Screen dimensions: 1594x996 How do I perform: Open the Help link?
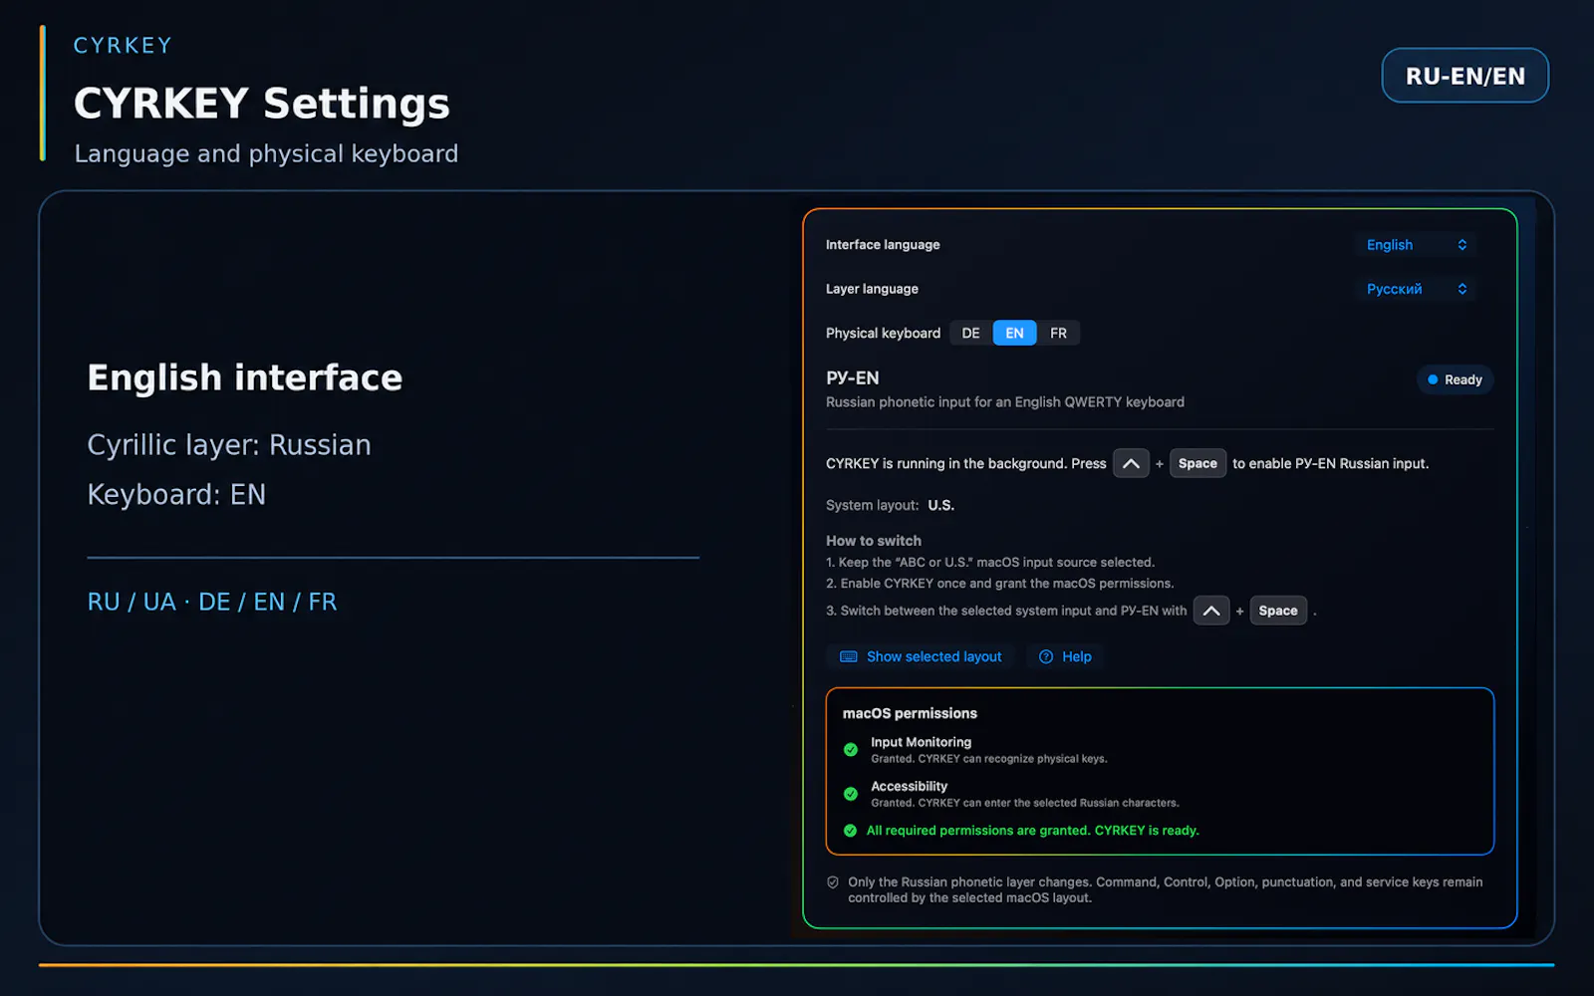pyautogui.click(x=1065, y=656)
